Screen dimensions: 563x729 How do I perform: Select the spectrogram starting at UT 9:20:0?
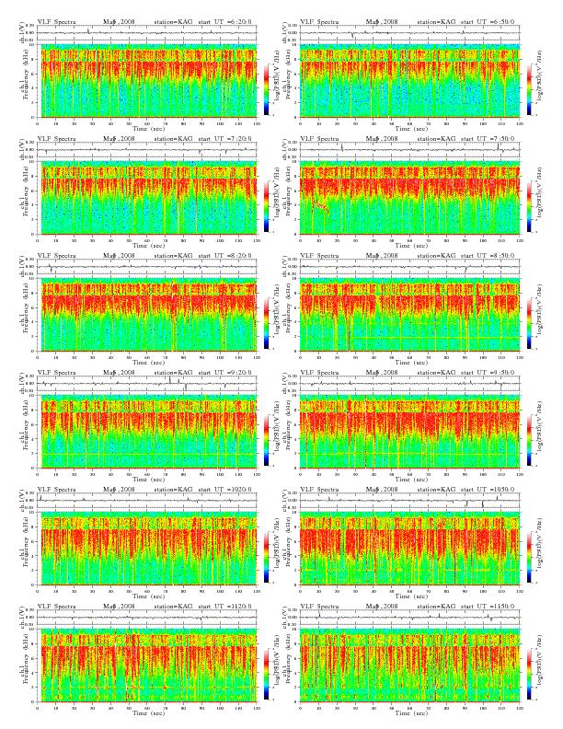(147, 432)
